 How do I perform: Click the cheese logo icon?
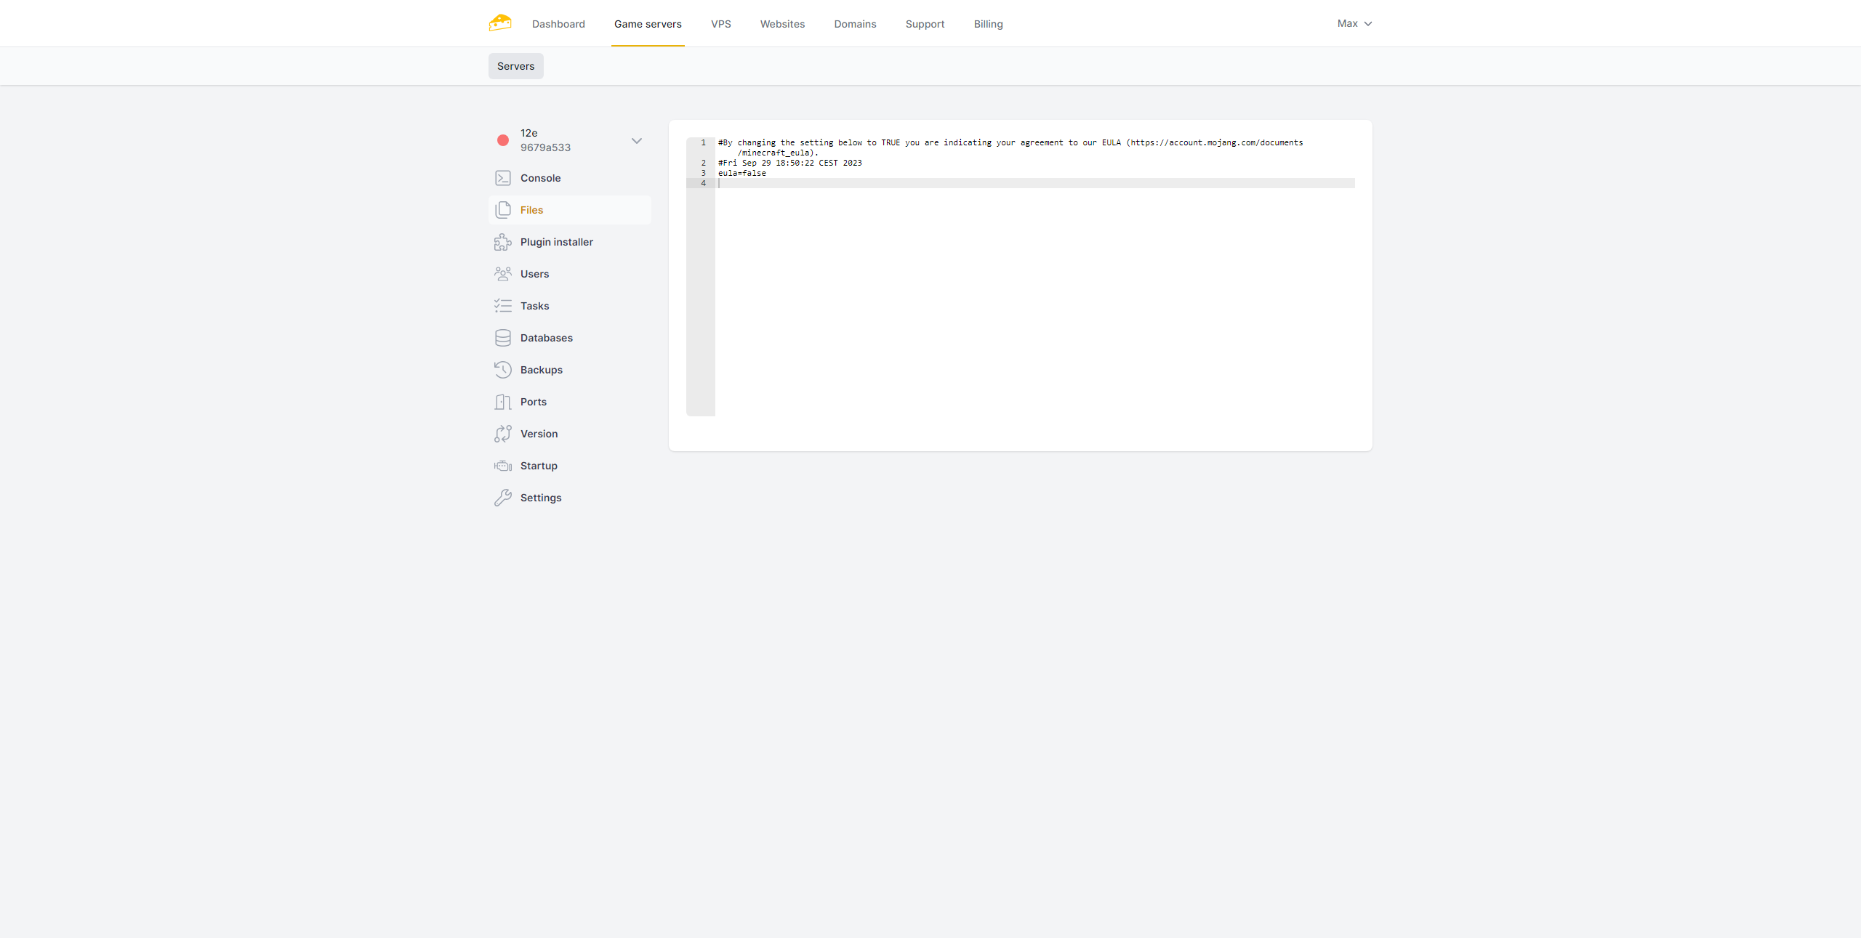coord(500,23)
